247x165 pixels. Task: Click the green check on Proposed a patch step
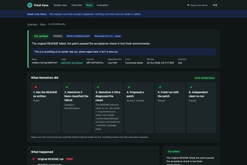pyautogui.click(x=129, y=87)
